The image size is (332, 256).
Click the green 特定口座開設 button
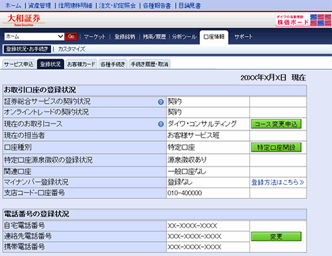coord(276,147)
